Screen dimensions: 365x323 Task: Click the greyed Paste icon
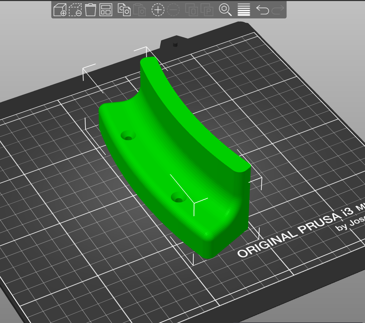pos(139,10)
